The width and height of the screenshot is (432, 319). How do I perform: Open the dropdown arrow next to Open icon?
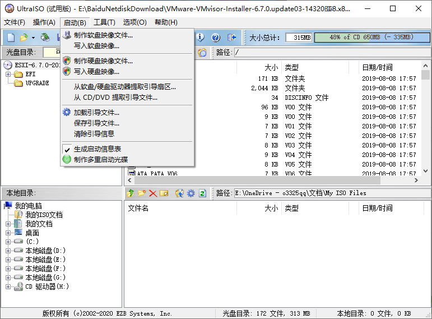pos(33,38)
